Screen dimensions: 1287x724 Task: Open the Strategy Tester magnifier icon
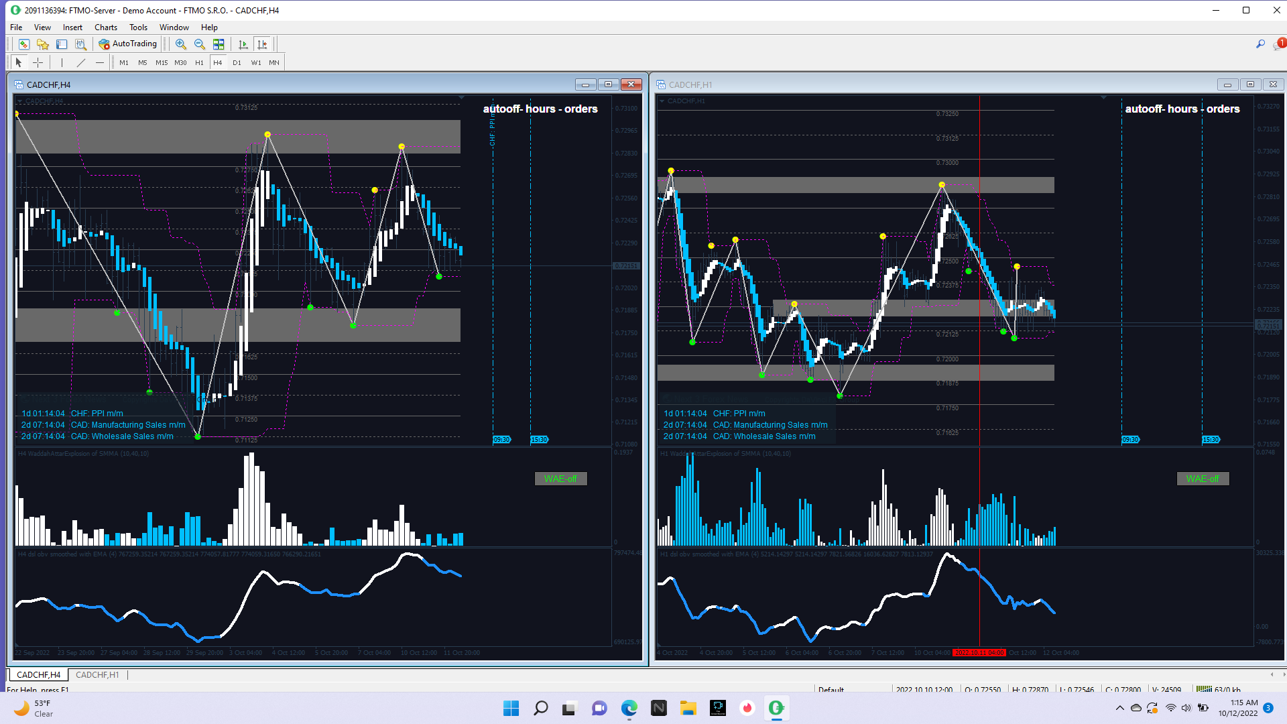(80, 44)
